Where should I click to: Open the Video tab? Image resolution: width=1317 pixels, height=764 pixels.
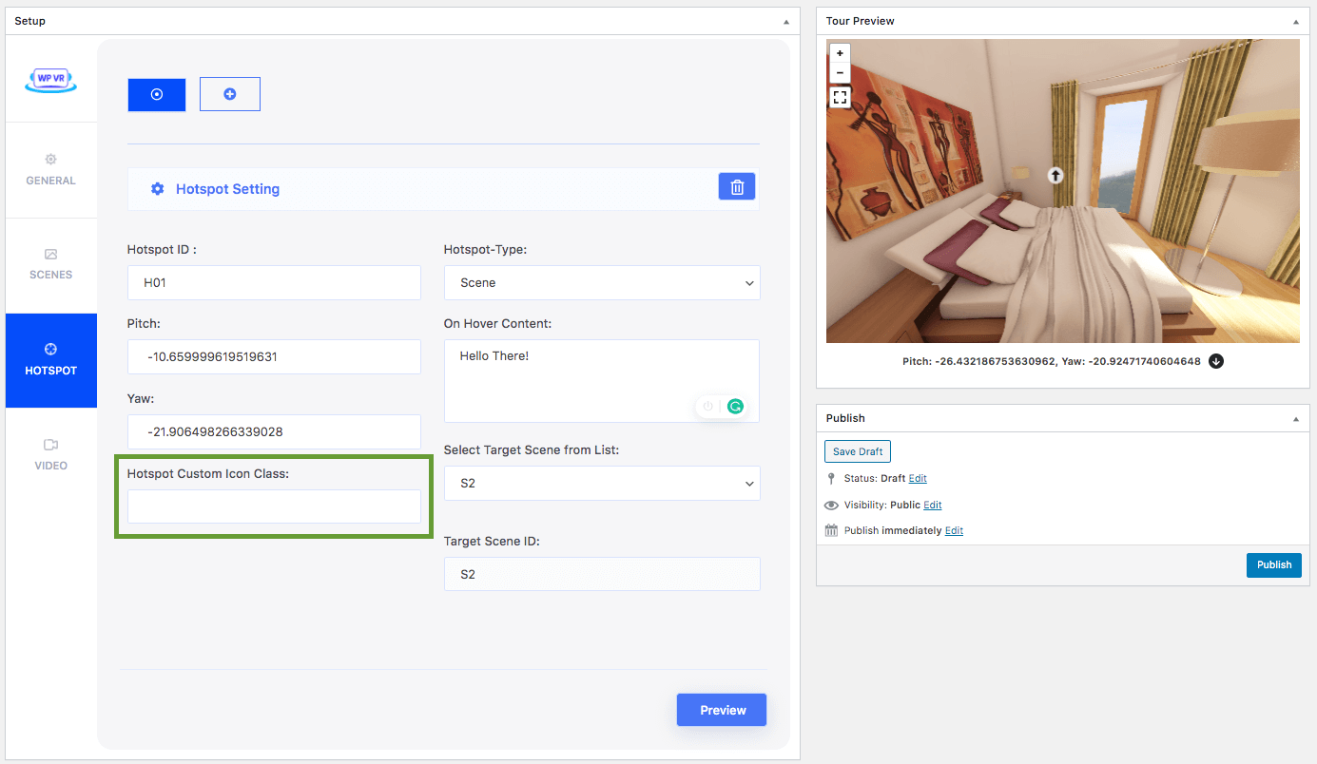50,454
